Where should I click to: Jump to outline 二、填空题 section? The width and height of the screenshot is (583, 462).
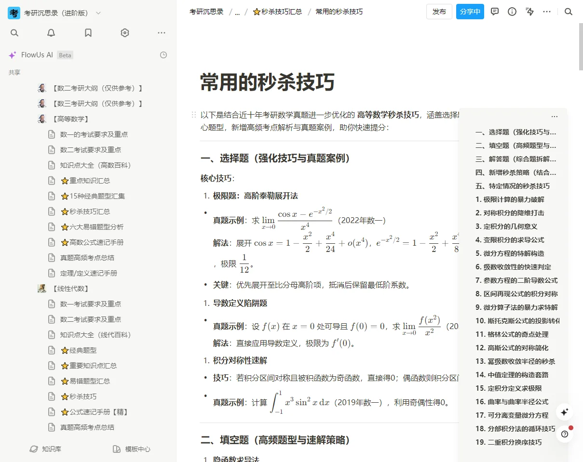click(x=515, y=145)
